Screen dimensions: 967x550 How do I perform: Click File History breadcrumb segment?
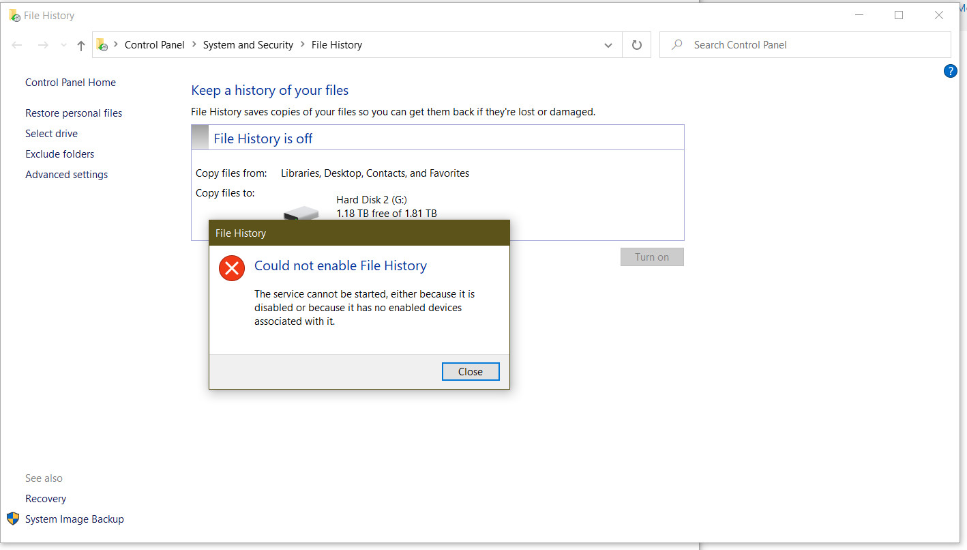(x=337, y=45)
